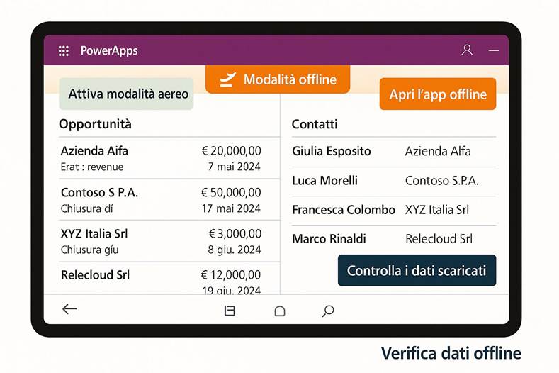Click XYZ Italia Srl in contacts list
The height and width of the screenshot is (373, 559).
[437, 210]
